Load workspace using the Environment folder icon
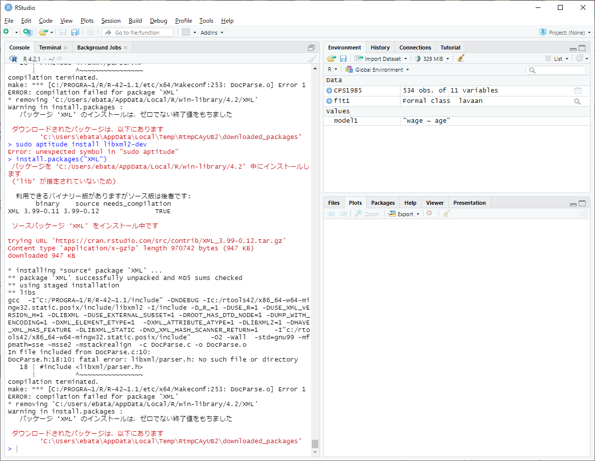595x461 pixels. point(331,58)
